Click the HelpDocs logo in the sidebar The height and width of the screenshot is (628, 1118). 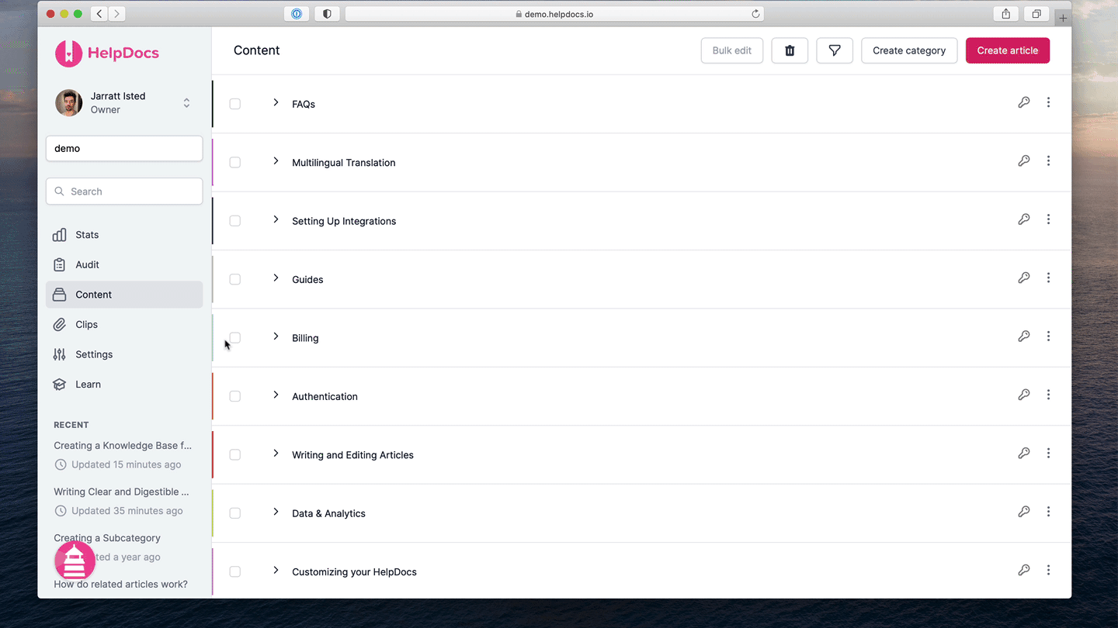click(x=107, y=53)
